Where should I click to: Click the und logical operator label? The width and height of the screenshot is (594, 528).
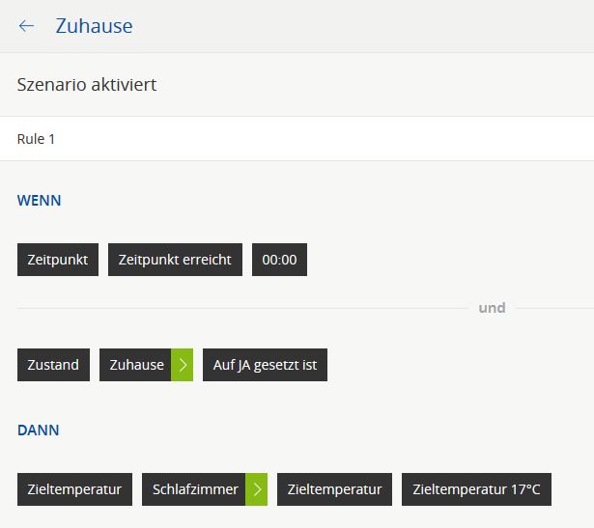click(492, 308)
